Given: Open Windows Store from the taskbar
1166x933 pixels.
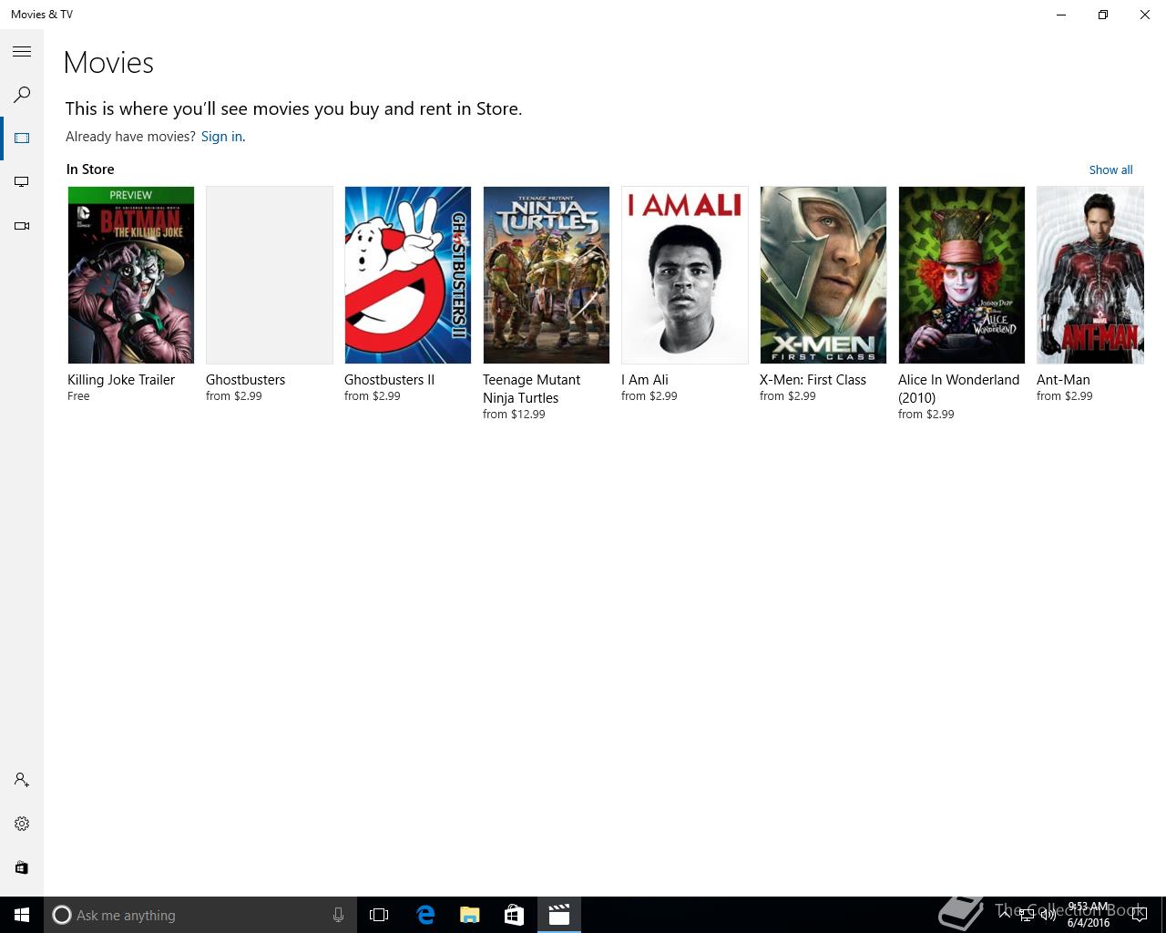Looking at the screenshot, I should click(x=514, y=915).
